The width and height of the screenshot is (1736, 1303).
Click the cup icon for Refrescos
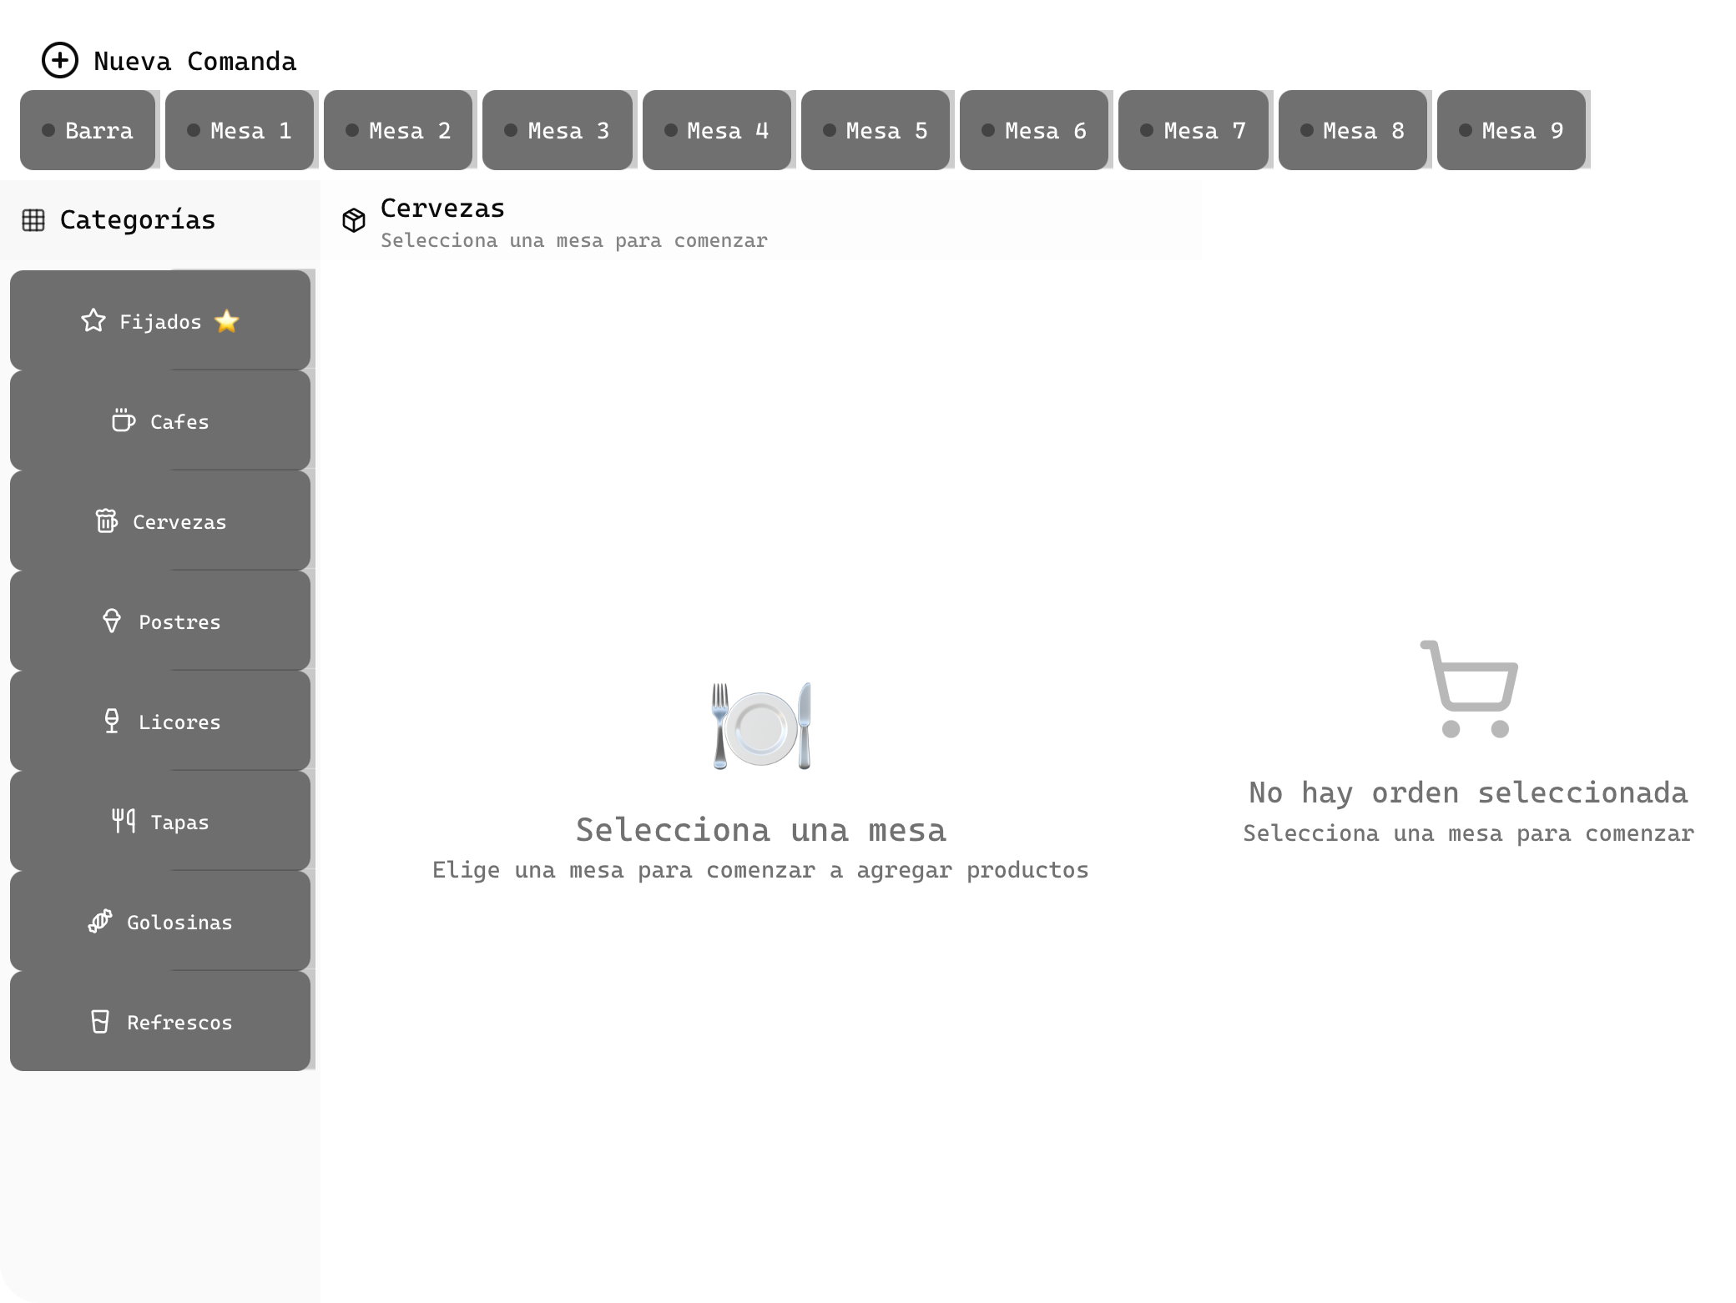(x=100, y=1021)
